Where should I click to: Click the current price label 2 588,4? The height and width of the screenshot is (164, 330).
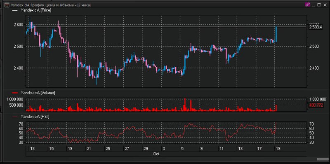pyautogui.click(x=316, y=27)
